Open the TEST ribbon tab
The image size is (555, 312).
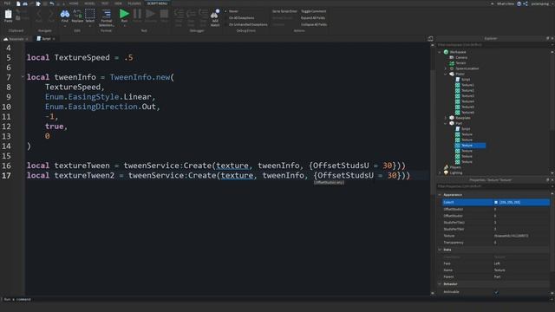tap(105, 3)
